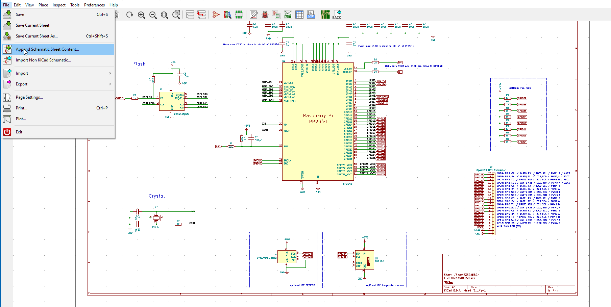Viewport: 611px width, 307px height.
Task: Click the D+ USB label
Action: click(x=400, y=62)
